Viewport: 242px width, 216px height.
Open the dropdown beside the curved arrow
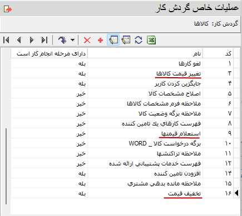[72, 40]
